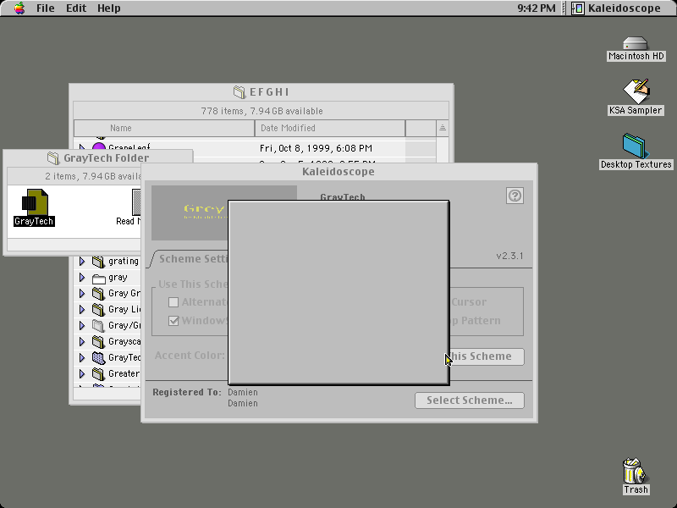Sort EFGHI list by Date Modified column header
The height and width of the screenshot is (508, 677).
click(330, 128)
